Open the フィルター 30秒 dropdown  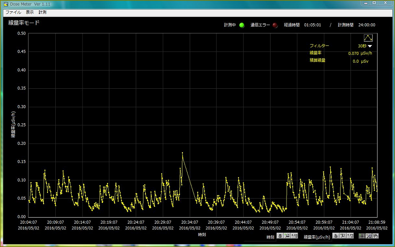pos(370,46)
